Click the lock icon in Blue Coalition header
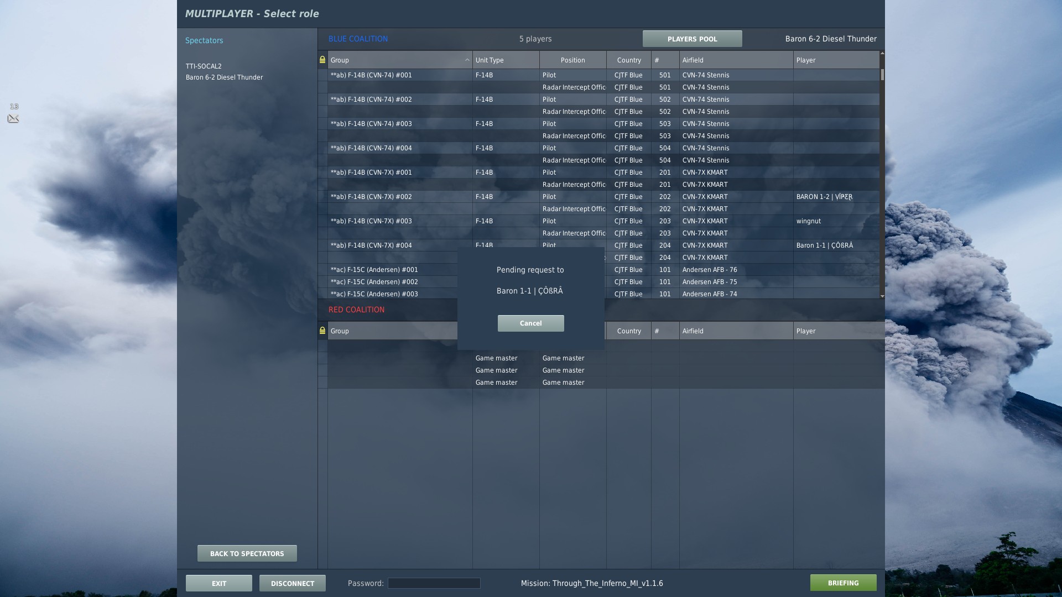The height and width of the screenshot is (597, 1062). tap(322, 60)
